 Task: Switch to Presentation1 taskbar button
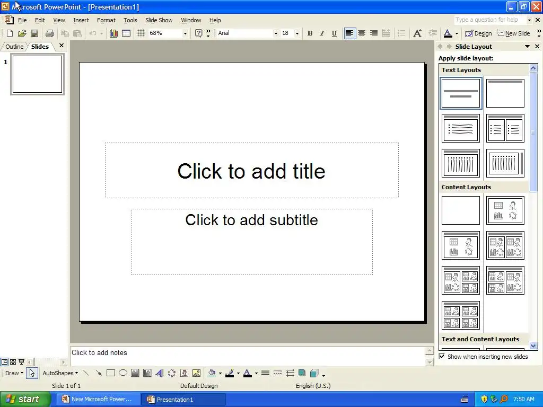click(x=184, y=400)
